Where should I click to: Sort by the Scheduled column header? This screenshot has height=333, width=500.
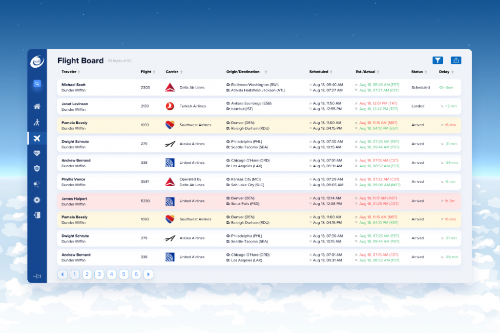point(321,72)
